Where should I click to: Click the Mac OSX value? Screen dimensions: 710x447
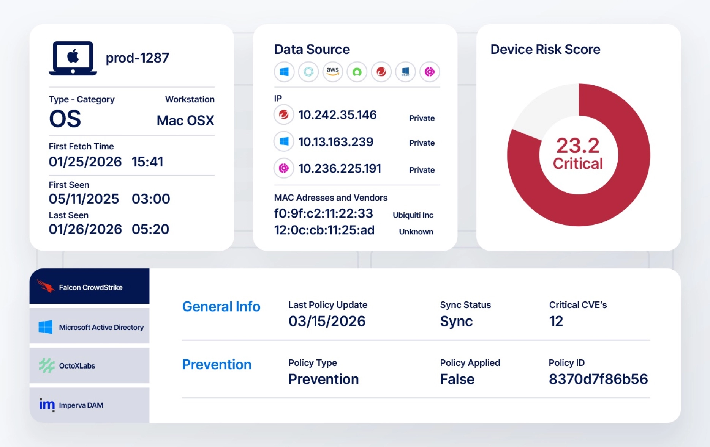(185, 121)
